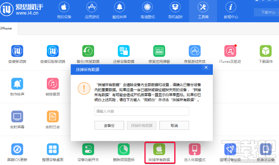Open 我的设备 in top navigation
Viewport: 279px width, 165px height.
[x=64, y=10]
